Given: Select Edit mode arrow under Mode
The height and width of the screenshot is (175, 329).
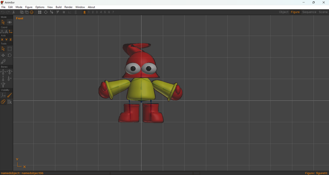Looking at the screenshot, I should click(3, 22).
